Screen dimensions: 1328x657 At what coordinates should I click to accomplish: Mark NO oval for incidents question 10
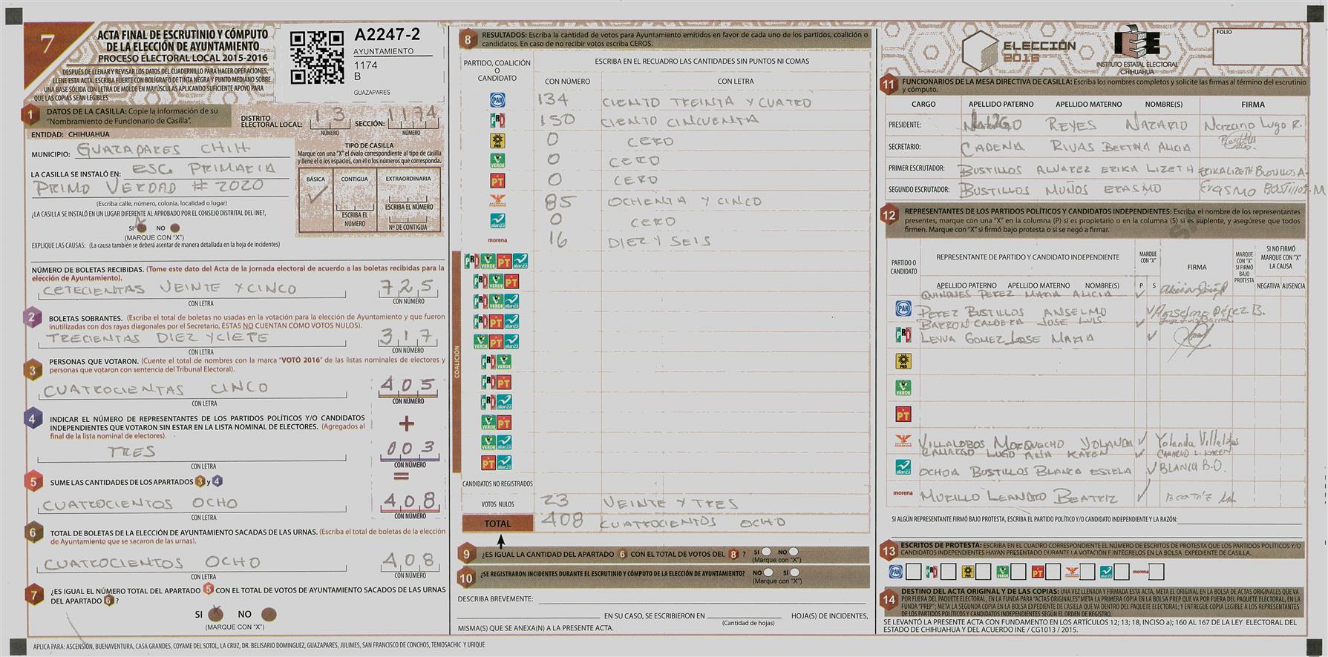768,572
